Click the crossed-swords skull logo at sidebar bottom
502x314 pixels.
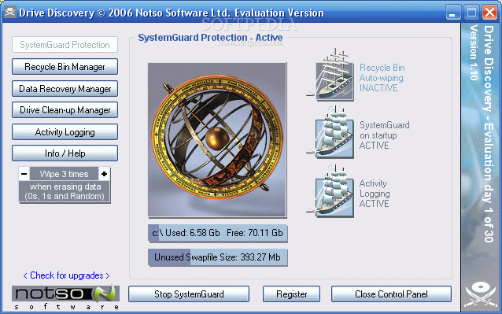tap(481, 294)
